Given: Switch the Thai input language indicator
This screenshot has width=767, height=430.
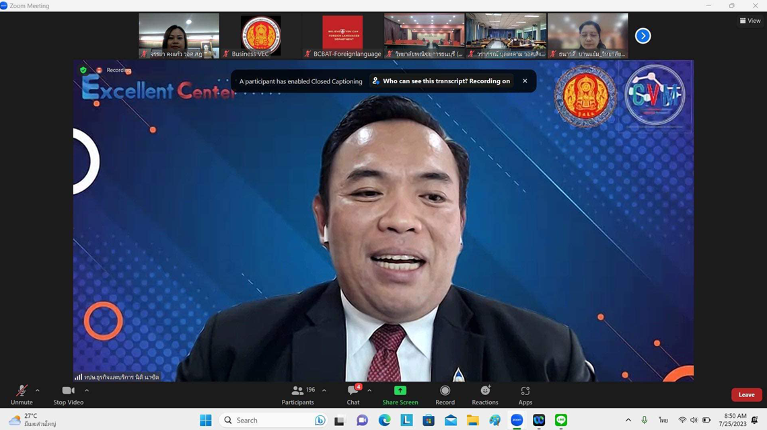Looking at the screenshot, I should click(663, 420).
